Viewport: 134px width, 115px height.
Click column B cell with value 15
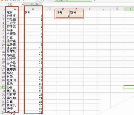click(33, 66)
